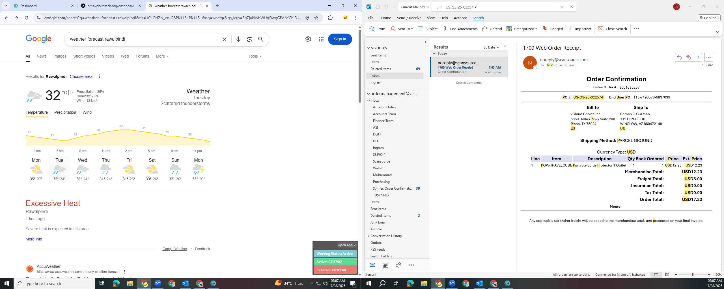This screenshot has width=724, height=289.
Task: Click the Outlook Reply All icon
Action: pyautogui.click(x=688, y=57)
